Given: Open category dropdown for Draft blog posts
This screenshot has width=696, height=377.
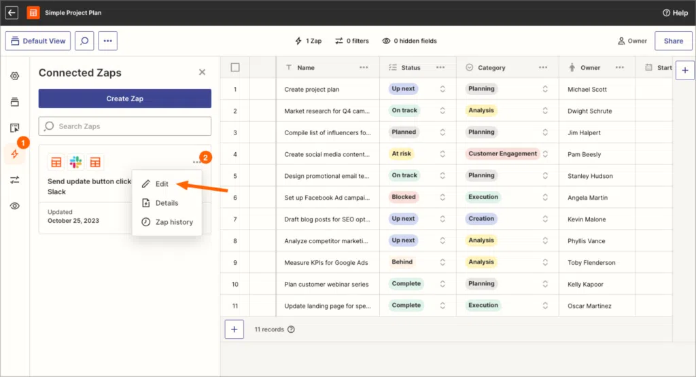Looking at the screenshot, I should tap(545, 219).
